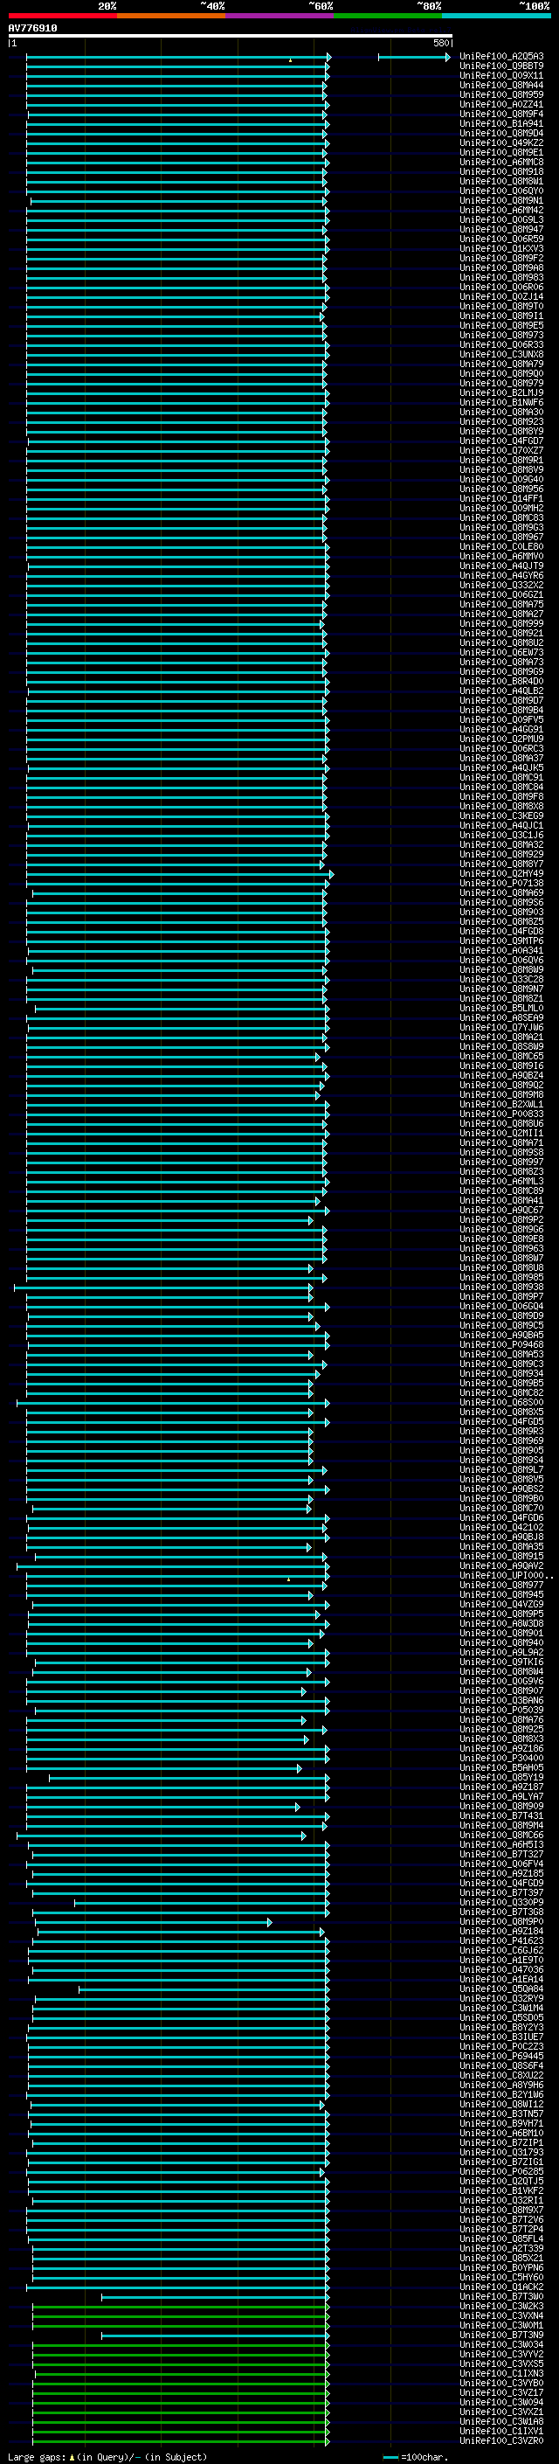
Task: Click hit label UniRef100_Q8M9E5
Action: click(501, 325)
